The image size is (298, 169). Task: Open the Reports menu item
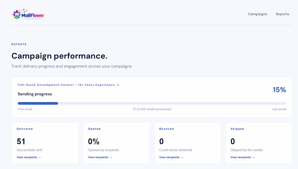(282, 14)
